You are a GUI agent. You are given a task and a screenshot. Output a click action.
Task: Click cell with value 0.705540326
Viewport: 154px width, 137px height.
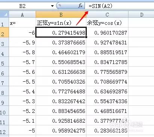(61, 81)
